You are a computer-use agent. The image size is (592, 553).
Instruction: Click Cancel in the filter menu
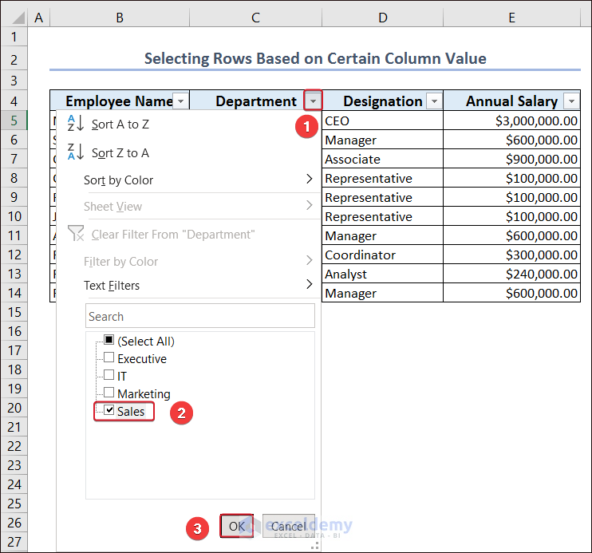click(x=288, y=527)
